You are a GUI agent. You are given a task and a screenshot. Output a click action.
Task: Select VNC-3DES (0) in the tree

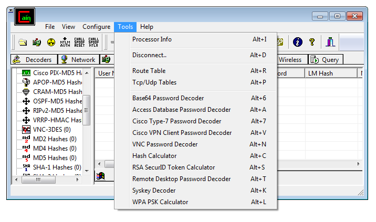pyautogui.click(x=51, y=130)
